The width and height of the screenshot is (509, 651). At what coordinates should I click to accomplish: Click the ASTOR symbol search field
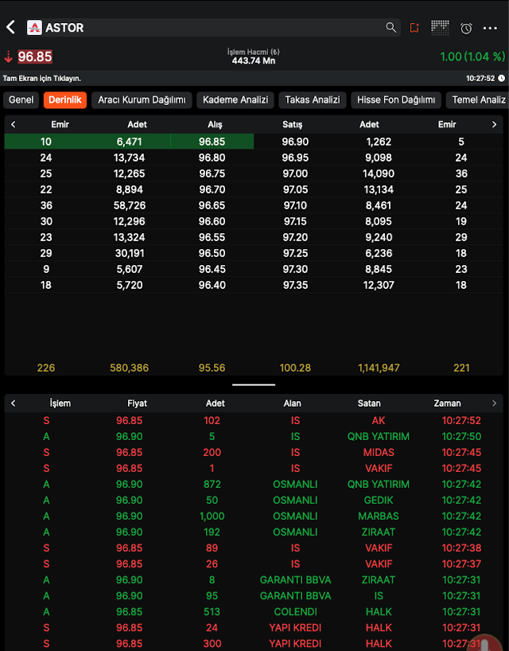(x=214, y=28)
